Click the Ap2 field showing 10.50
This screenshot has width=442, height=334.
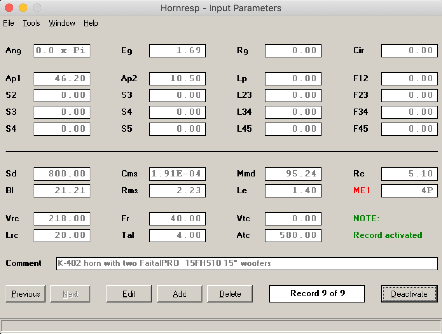[178, 78]
